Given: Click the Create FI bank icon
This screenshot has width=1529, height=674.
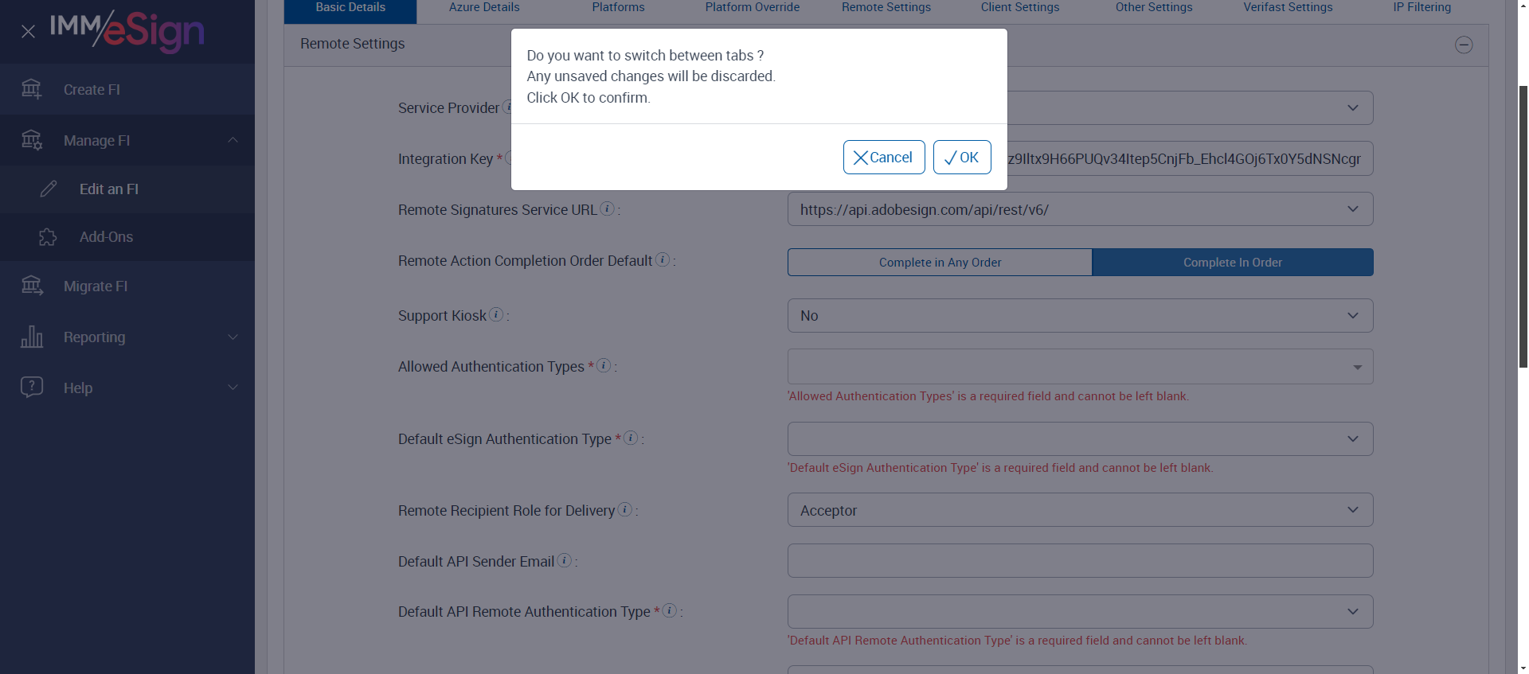Looking at the screenshot, I should [32, 89].
